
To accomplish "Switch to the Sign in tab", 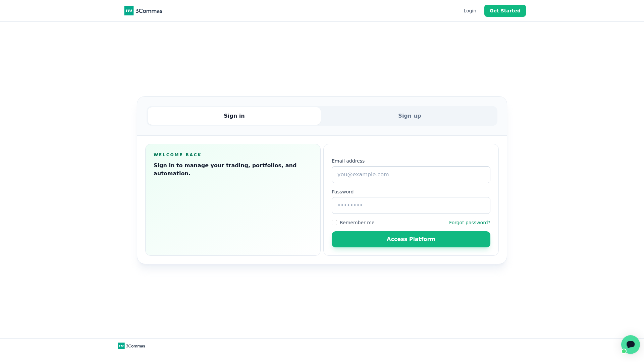I will point(234,116).
